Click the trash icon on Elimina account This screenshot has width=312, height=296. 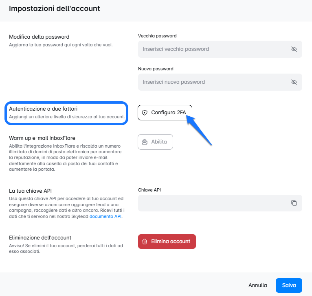click(x=145, y=242)
